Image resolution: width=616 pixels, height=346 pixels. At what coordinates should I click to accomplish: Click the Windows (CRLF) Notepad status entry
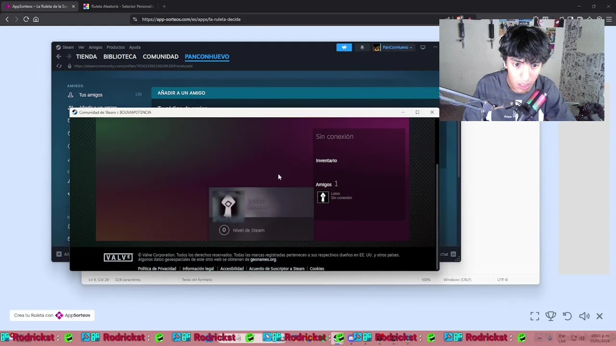[x=457, y=280]
